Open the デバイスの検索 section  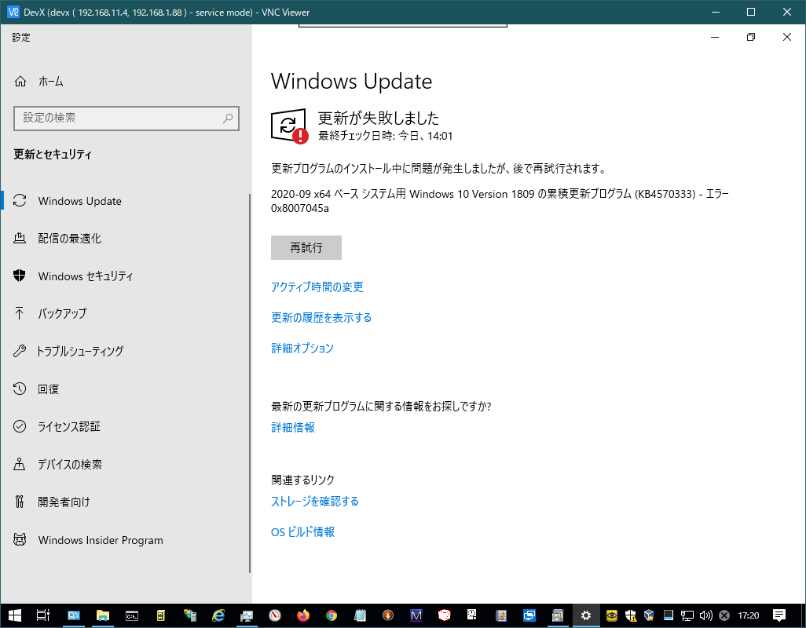[x=125, y=464]
